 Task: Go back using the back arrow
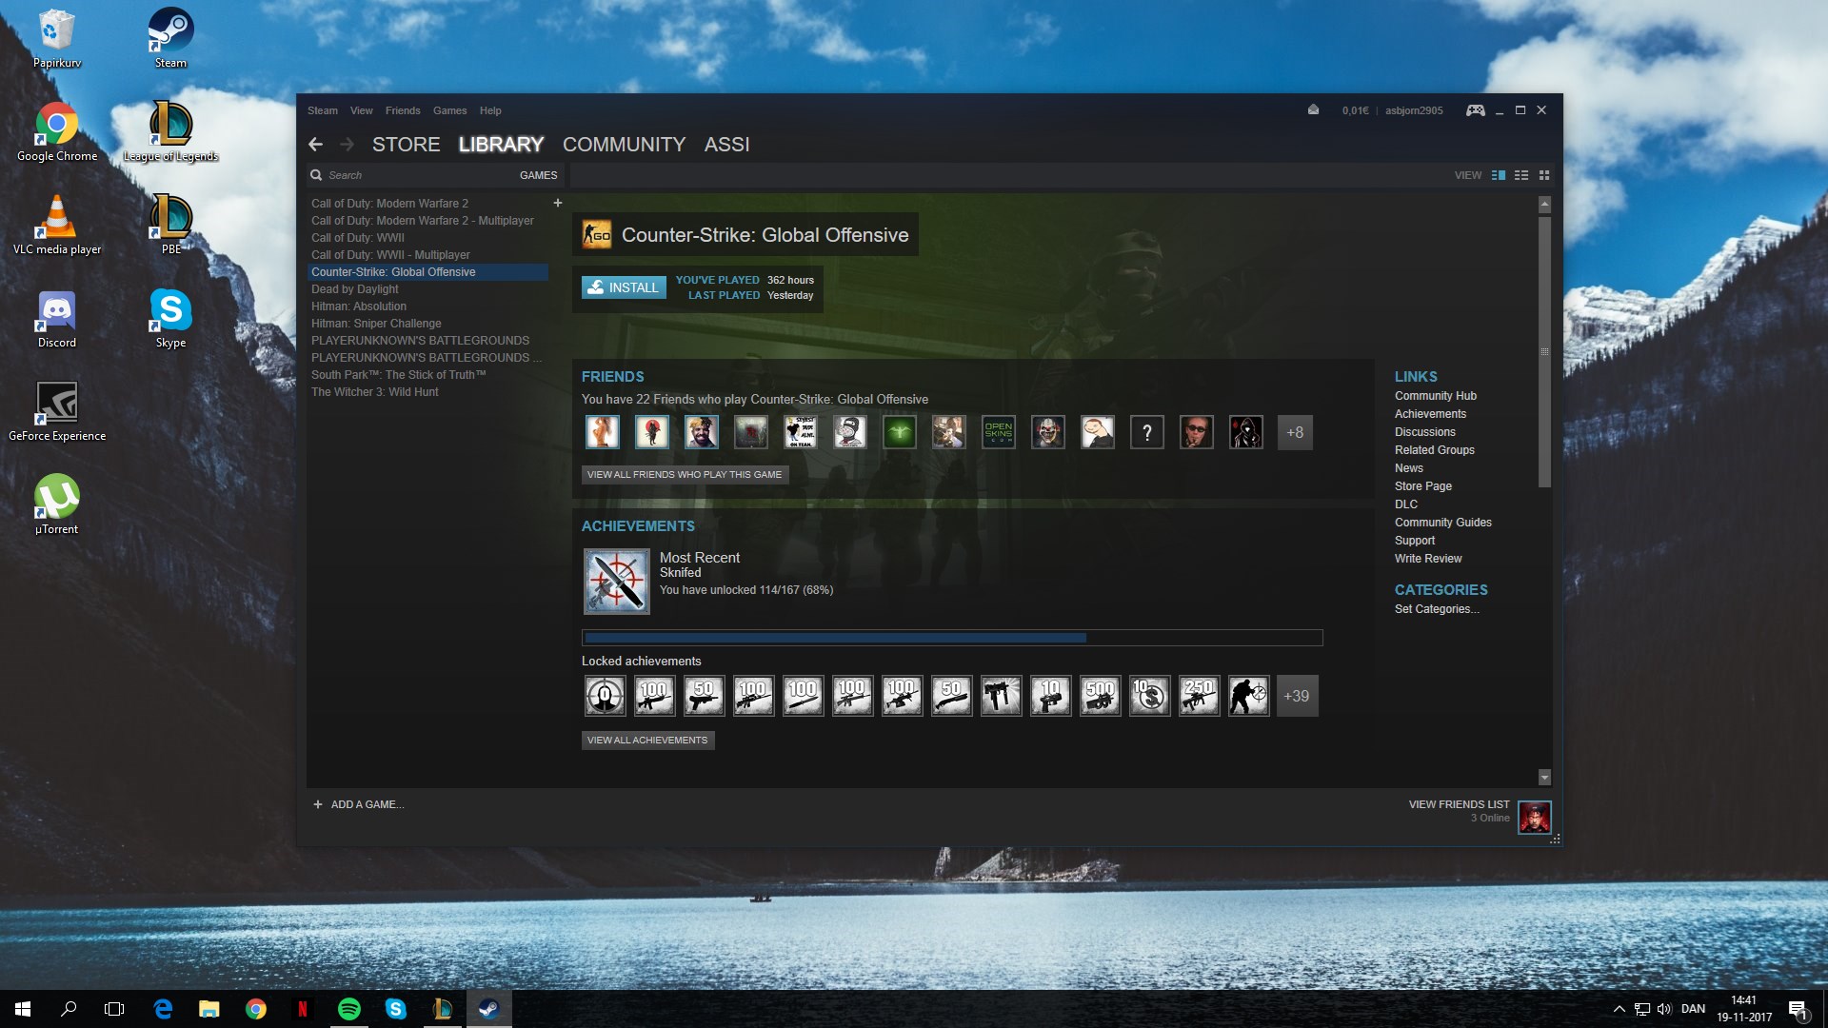pyautogui.click(x=315, y=145)
